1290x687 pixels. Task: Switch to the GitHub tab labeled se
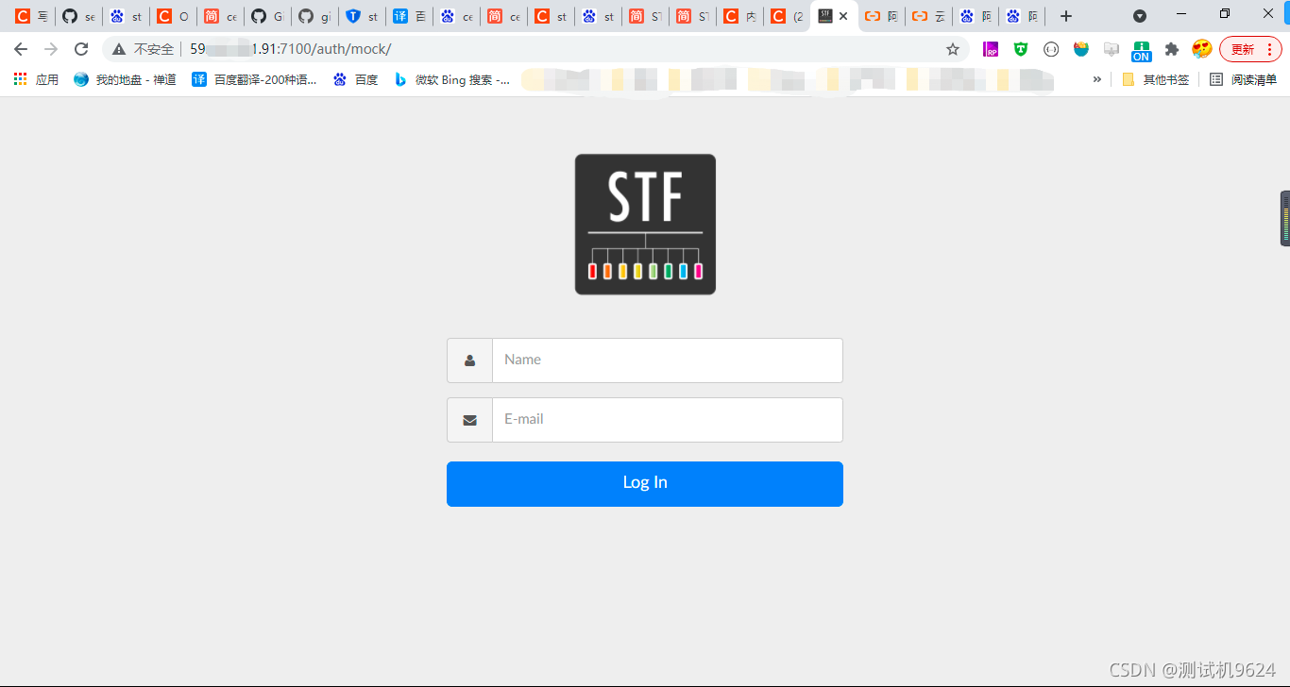[78, 16]
